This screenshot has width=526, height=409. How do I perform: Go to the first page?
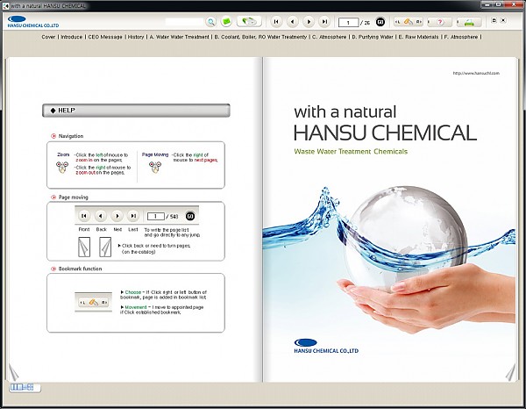click(x=277, y=21)
